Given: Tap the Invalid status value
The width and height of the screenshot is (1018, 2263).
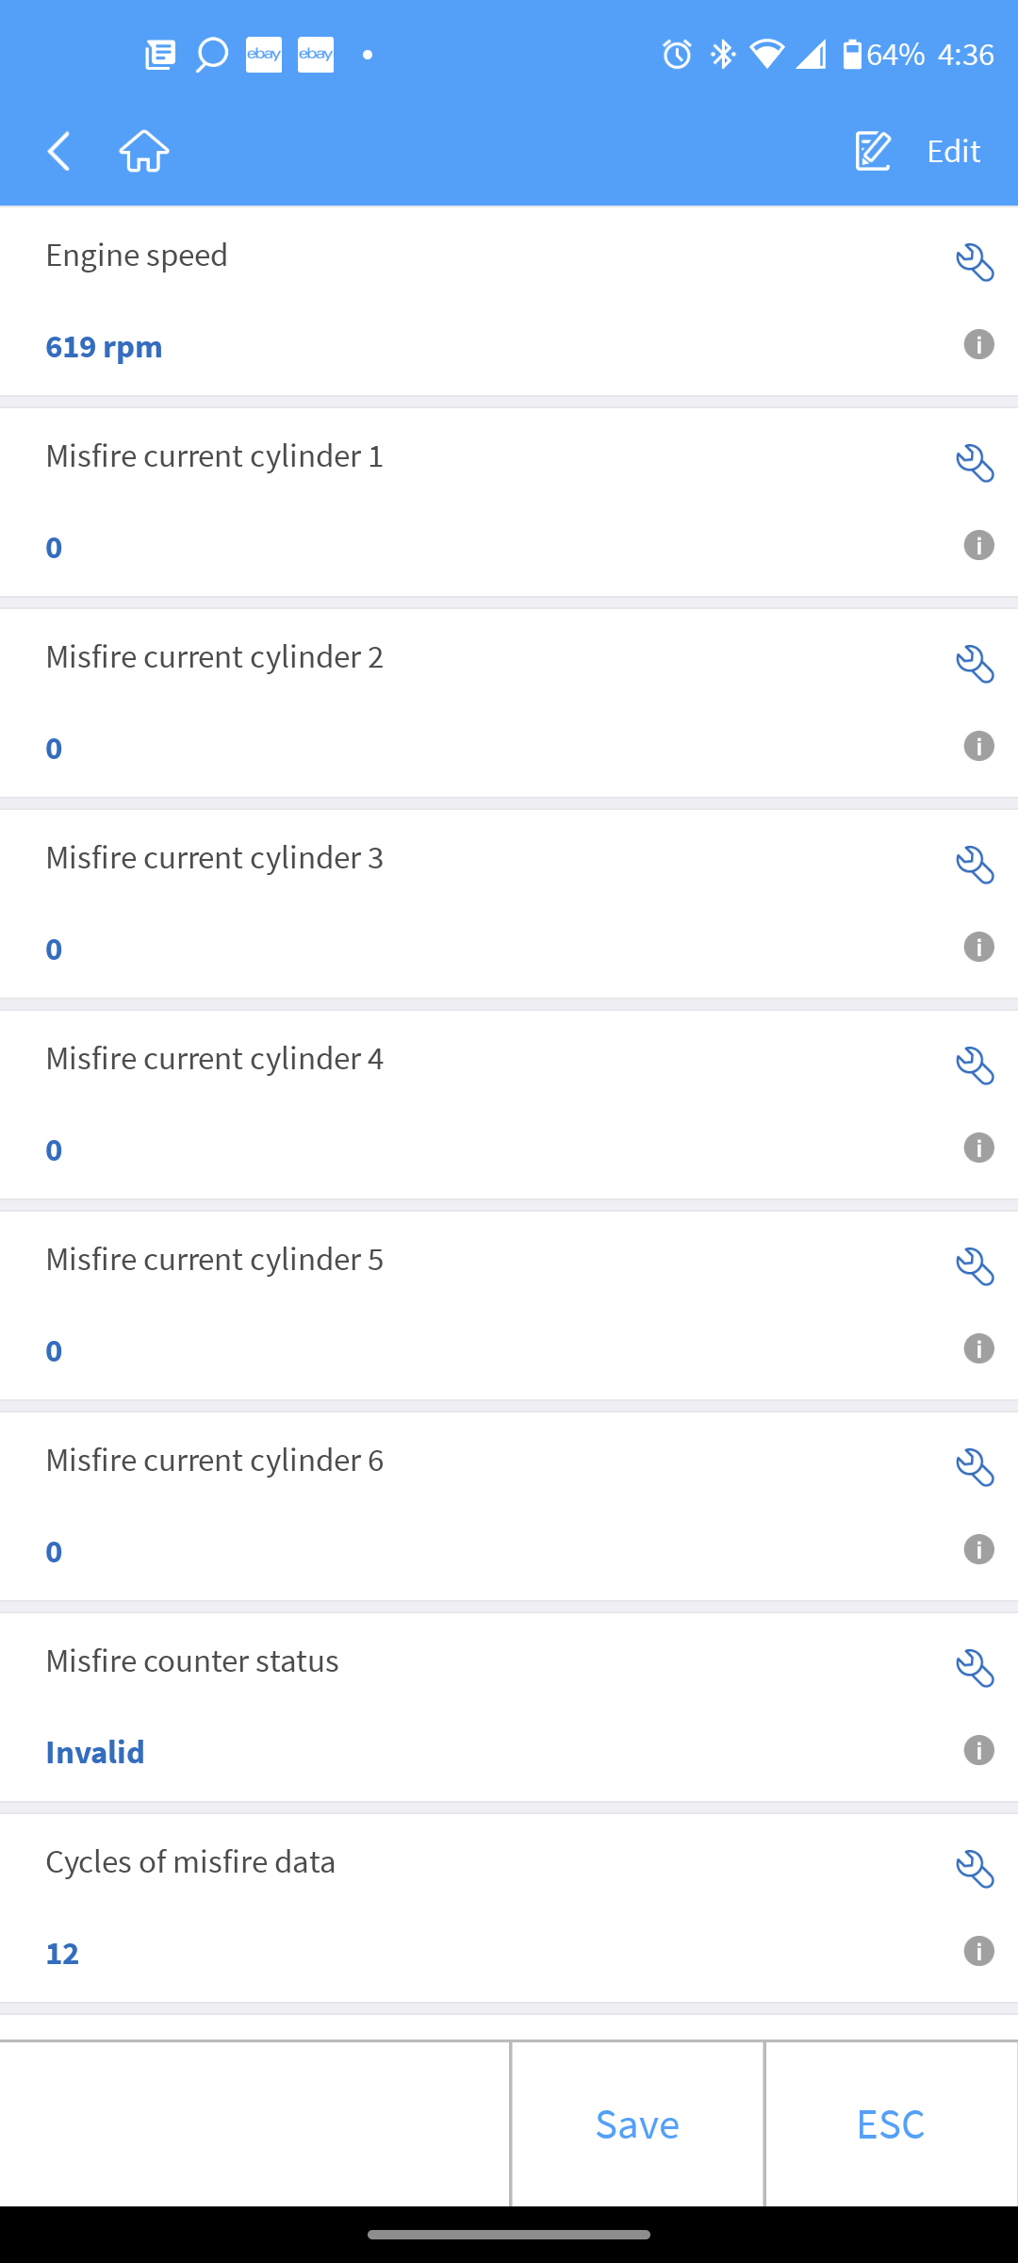Looking at the screenshot, I should (95, 1753).
